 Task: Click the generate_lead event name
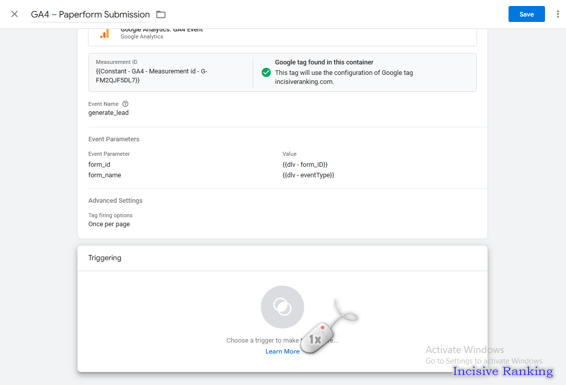point(108,112)
